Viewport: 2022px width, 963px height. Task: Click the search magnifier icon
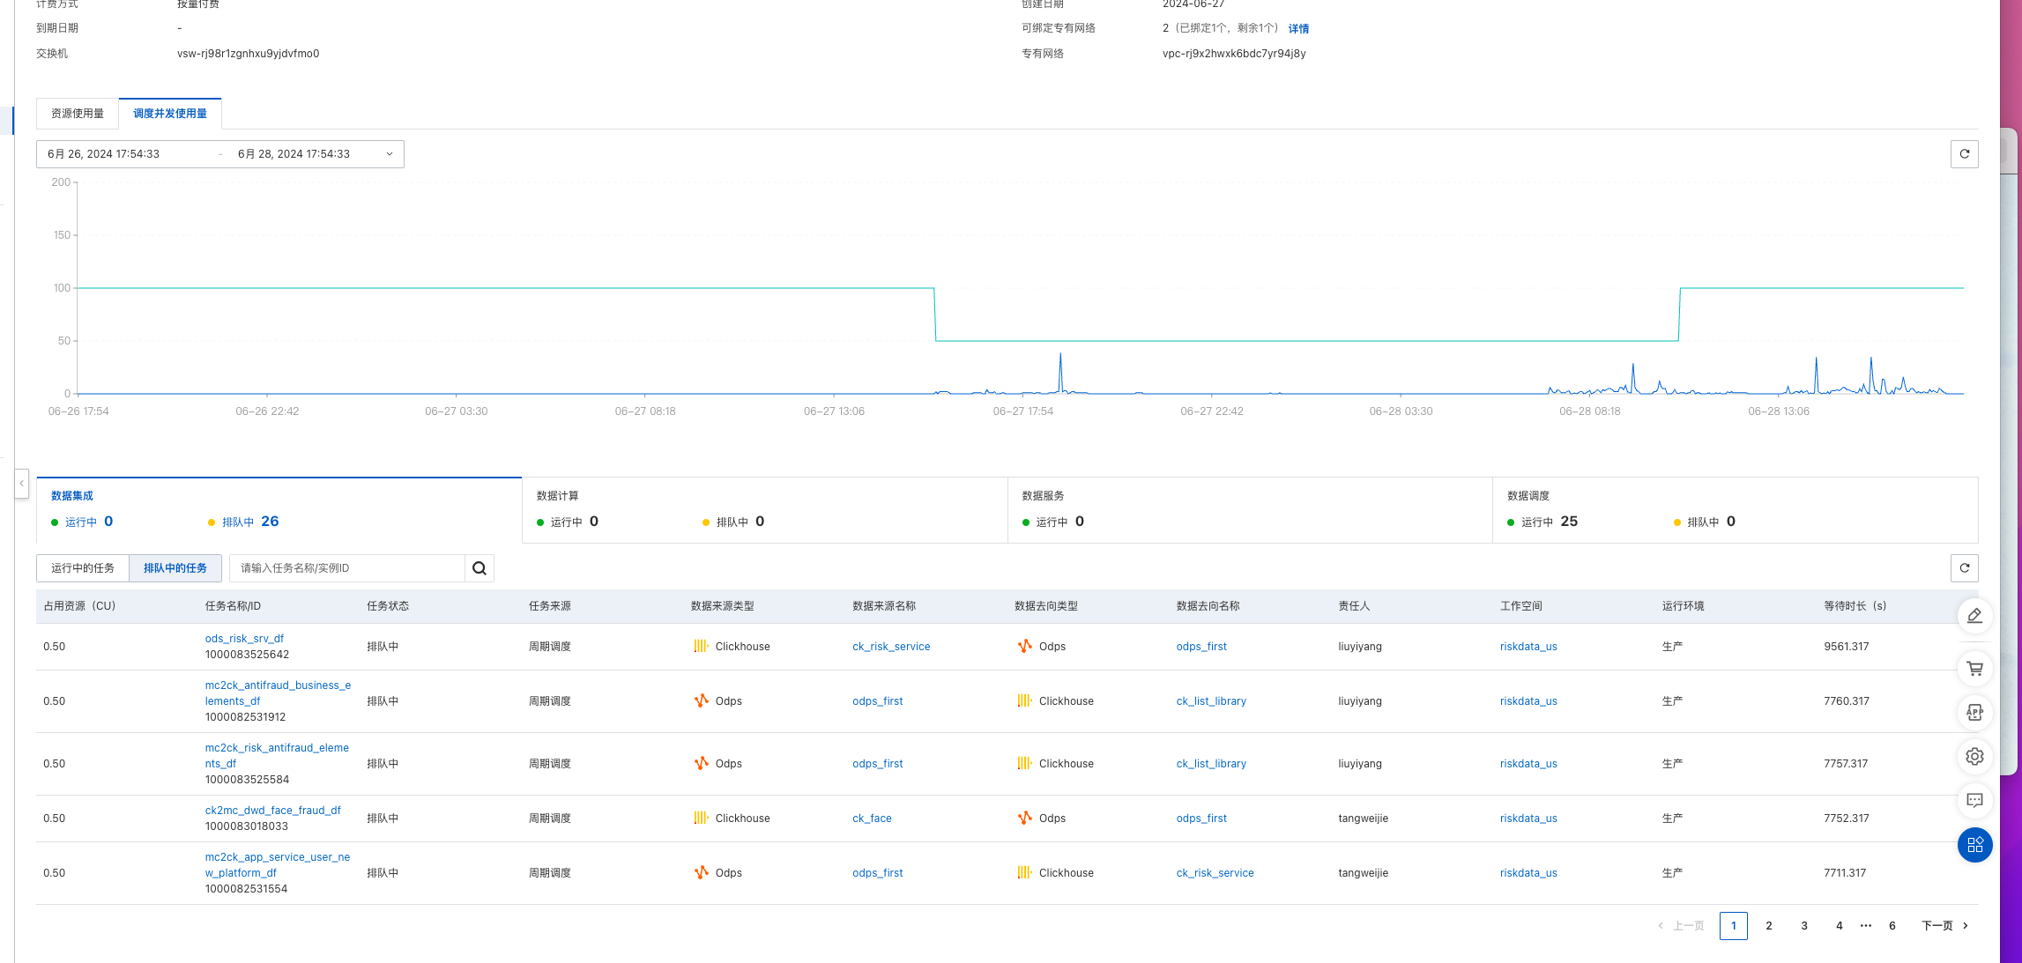pos(479,568)
